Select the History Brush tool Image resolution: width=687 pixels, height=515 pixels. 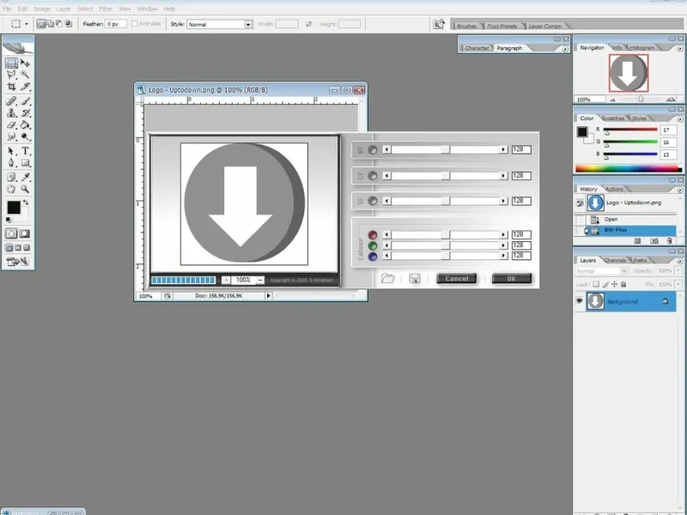click(25, 113)
